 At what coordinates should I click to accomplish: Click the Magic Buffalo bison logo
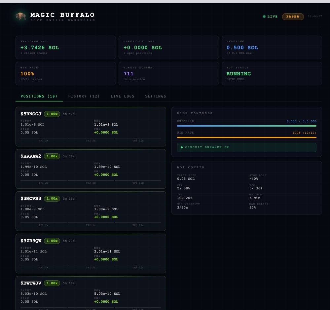(x=21, y=17)
